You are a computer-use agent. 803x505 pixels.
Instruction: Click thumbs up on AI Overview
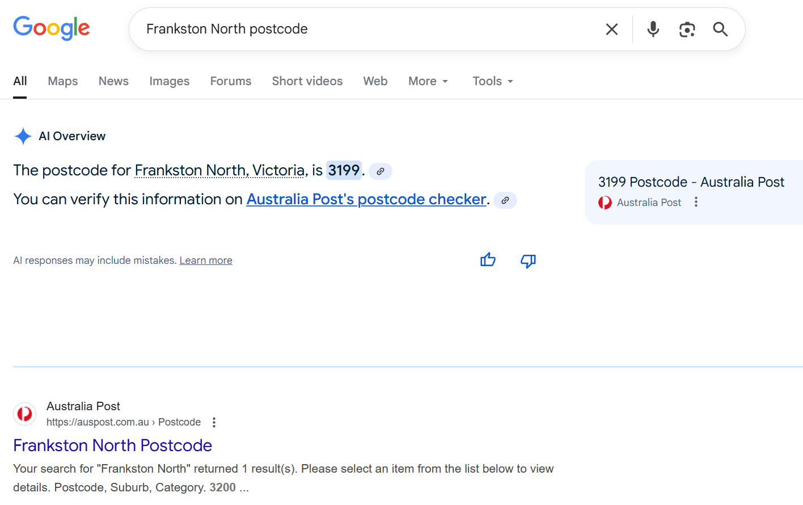tap(488, 260)
